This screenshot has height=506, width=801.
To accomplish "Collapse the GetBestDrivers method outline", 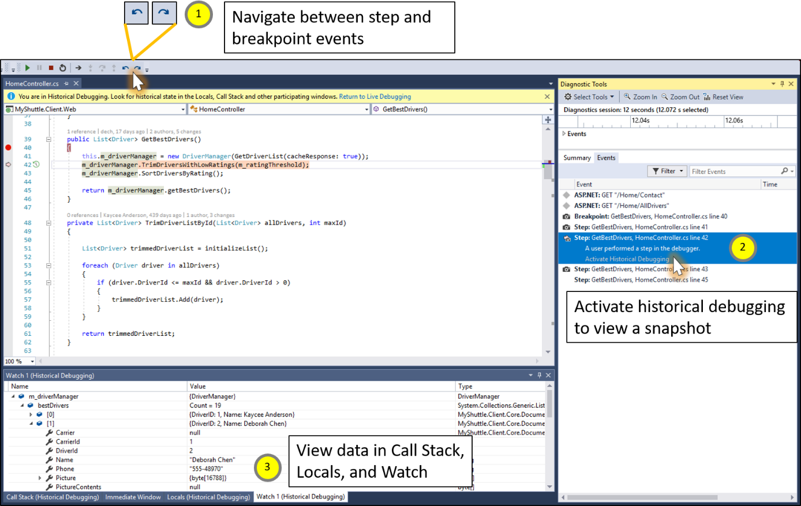I will 48,139.
